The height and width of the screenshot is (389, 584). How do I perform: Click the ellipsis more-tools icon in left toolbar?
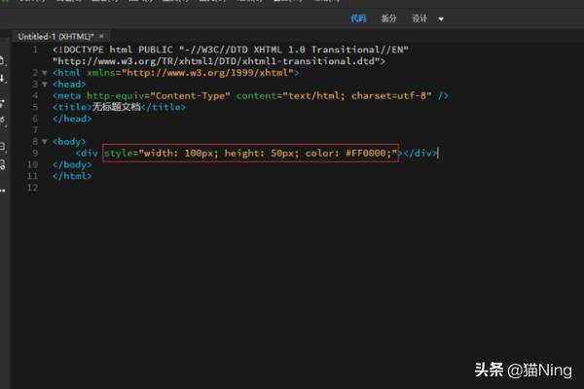point(3,191)
